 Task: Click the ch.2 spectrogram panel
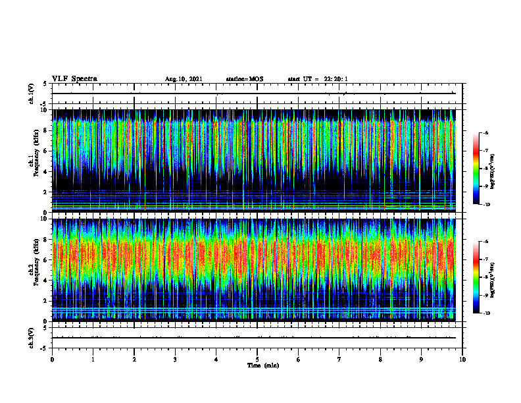tap(254, 270)
